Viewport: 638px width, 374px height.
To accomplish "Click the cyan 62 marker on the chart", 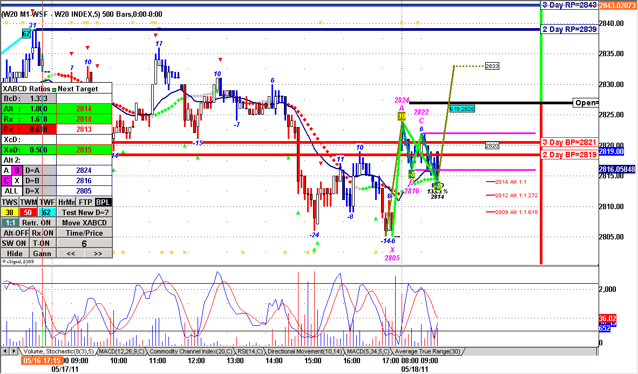I will [x=26, y=34].
